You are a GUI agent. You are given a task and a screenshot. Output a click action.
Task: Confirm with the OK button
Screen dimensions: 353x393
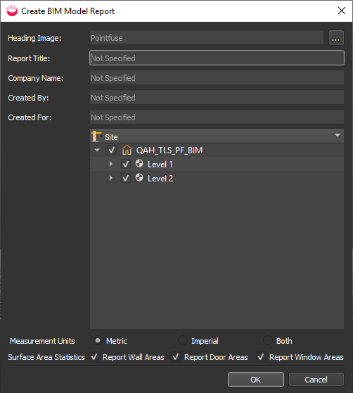(256, 380)
